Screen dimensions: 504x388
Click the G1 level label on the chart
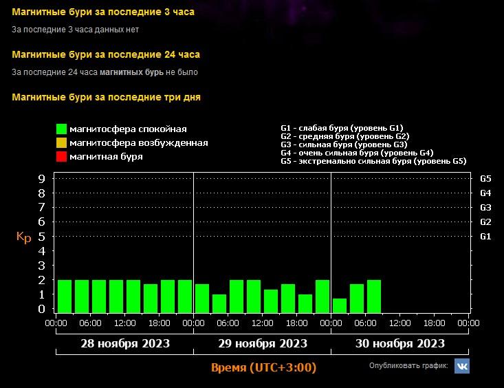point(485,237)
